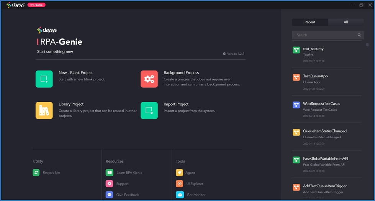The height and width of the screenshot is (201, 375).
Task: Switch to the All tab
Action: coord(346,22)
